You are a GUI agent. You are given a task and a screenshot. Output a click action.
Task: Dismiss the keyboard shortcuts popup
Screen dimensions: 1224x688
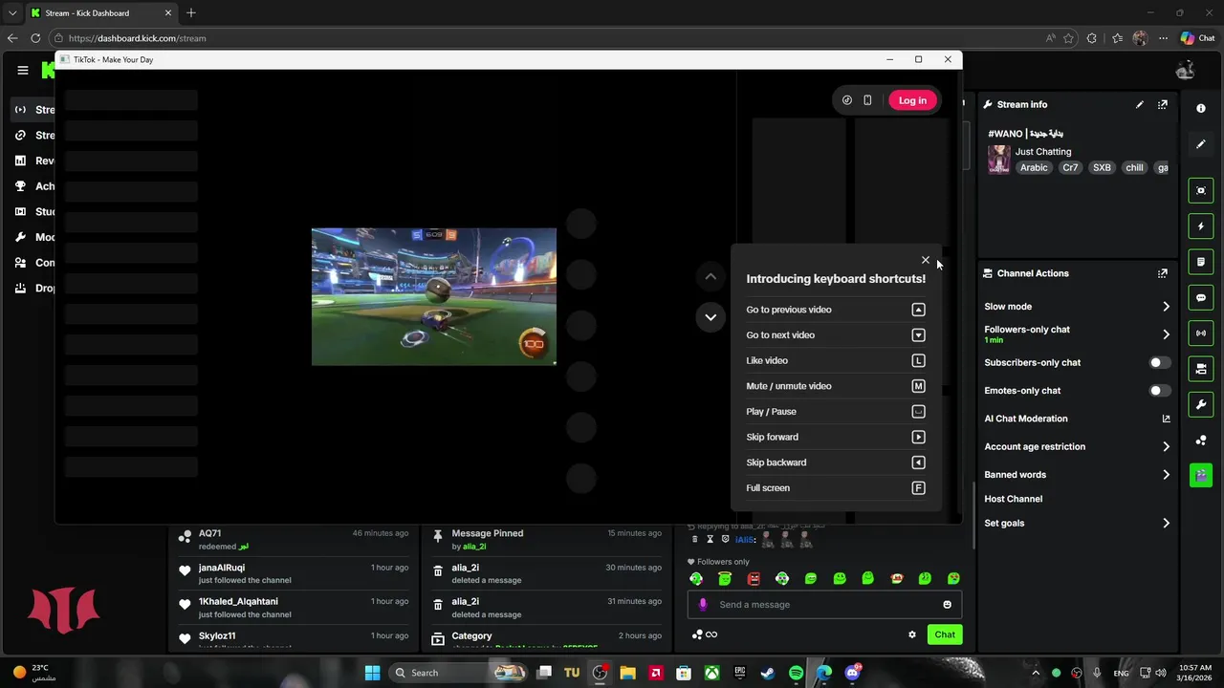coord(926,260)
